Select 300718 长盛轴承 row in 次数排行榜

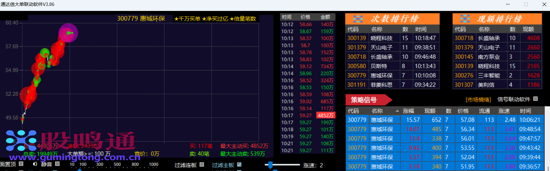click(392, 57)
